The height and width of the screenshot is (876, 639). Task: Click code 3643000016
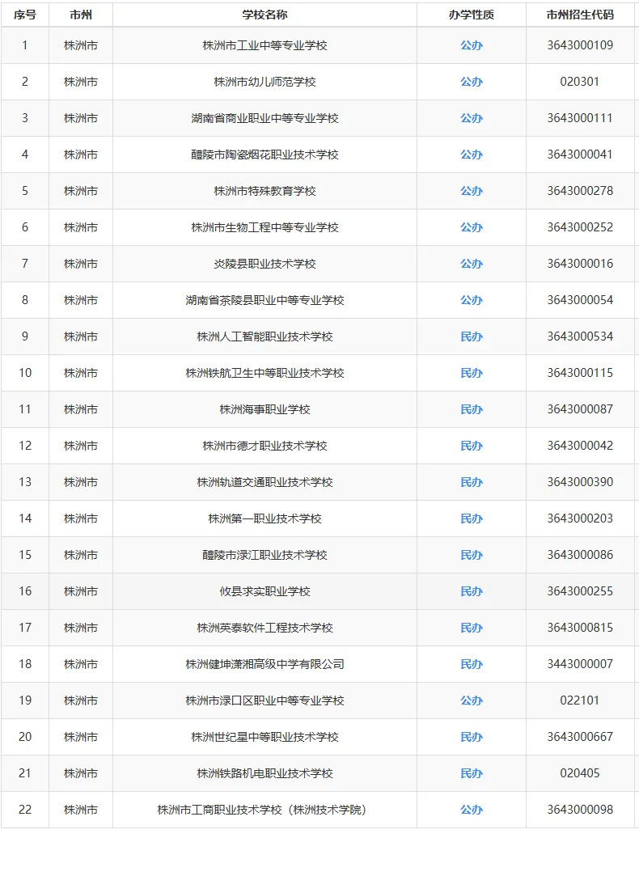(580, 263)
